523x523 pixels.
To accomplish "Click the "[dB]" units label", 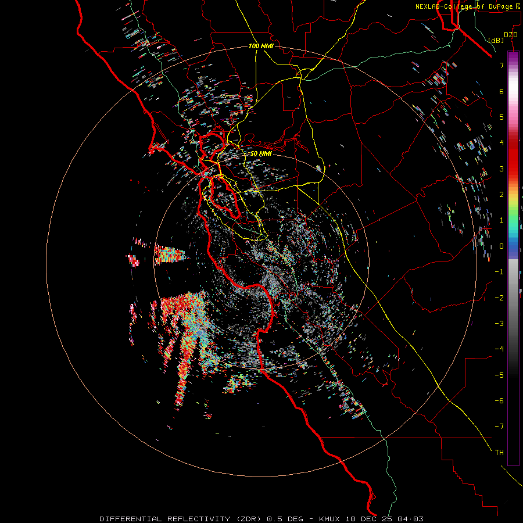I will 496,40.
